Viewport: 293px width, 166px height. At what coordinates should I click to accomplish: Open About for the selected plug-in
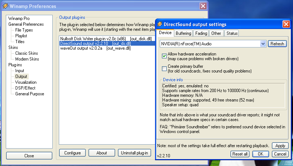(x=102, y=153)
